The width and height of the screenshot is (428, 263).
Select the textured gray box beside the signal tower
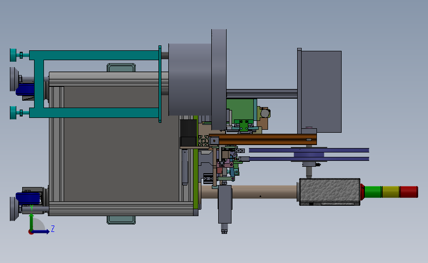click(x=330, y=192)
